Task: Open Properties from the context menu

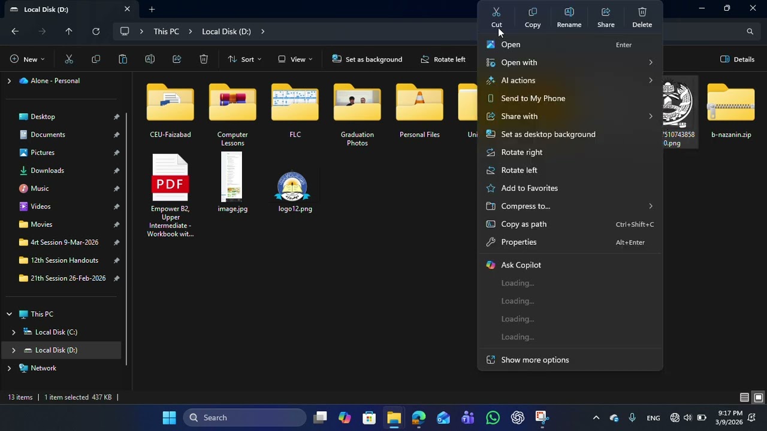Action: tap(570, 242)
